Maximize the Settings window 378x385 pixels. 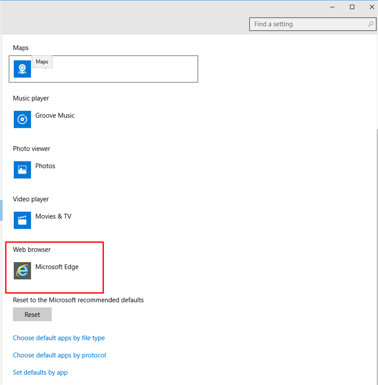[352, 7]
